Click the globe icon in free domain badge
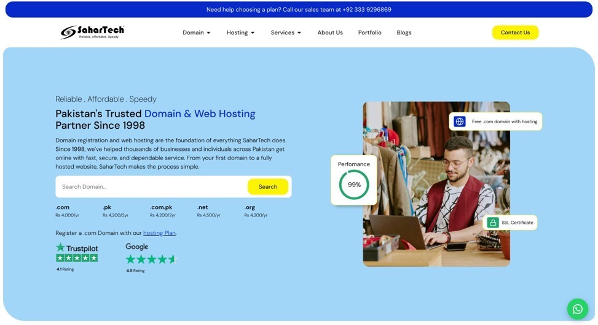Image resolution: width=598 pixels, height=325 pixels. (x=459, y=121)
